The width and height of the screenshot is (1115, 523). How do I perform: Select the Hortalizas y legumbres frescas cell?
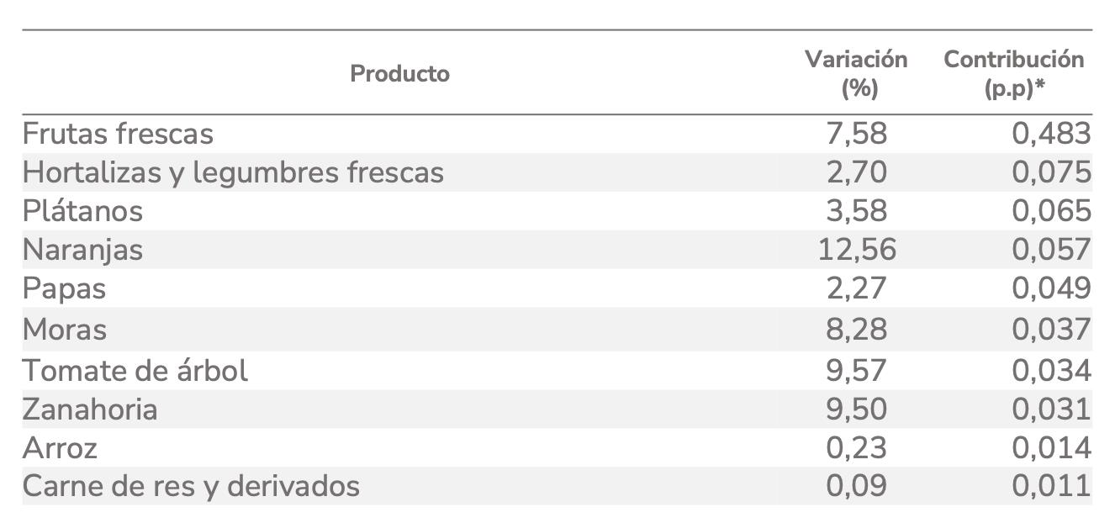coord(233,172)
